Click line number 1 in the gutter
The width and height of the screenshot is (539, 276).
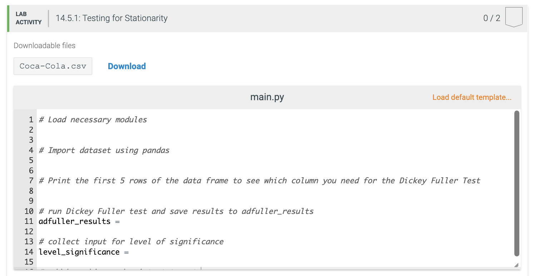coord(31,119)
